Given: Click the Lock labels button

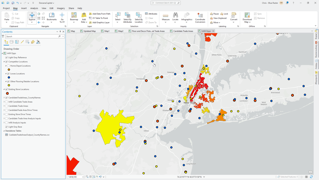Looking at the screenshot, I should pos(224,14).
